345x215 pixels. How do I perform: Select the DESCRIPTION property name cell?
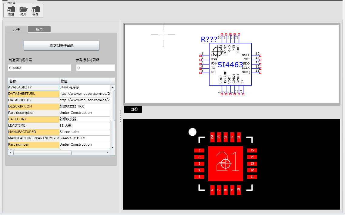pos(34,106)
